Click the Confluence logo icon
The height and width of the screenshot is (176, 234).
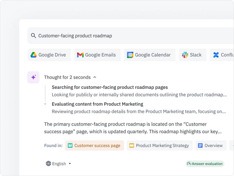216,55
